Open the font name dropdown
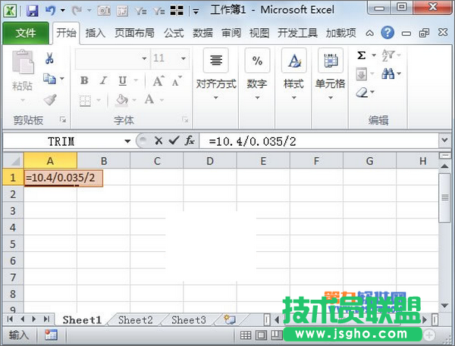The height and width of the screenshot is (346, 455). pyautogui.click(x=144, y=58)
